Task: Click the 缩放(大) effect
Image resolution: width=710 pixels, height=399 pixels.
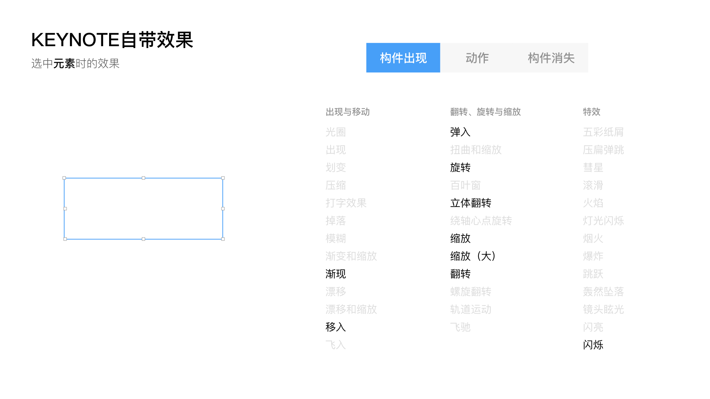Action: (x=473, y=256)
